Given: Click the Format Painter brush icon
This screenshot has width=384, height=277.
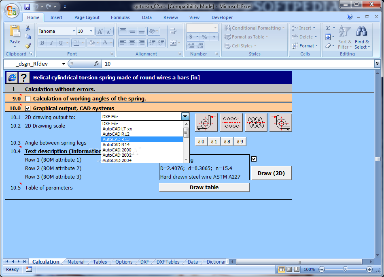Looking at the screenshot, I should click(x=28, y=46).
